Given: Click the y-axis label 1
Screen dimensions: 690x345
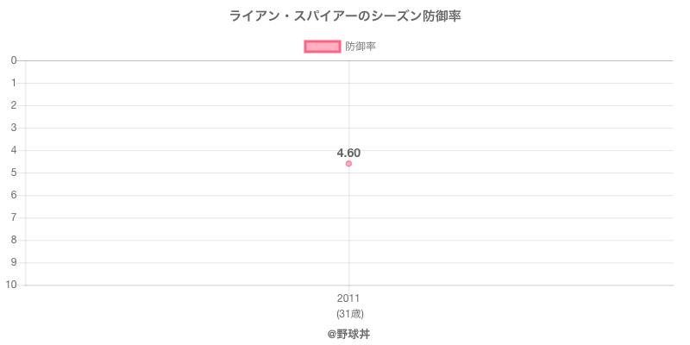Looking at the screenshot, I should 14,83.
